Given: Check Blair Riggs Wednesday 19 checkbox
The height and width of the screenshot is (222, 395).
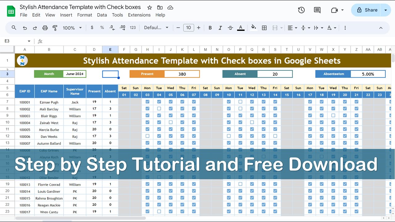Looking at the screenshot, I should click(x=333, y=115).
